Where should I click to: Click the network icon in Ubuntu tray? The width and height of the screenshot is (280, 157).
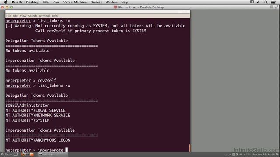click(x=237, y=154)
